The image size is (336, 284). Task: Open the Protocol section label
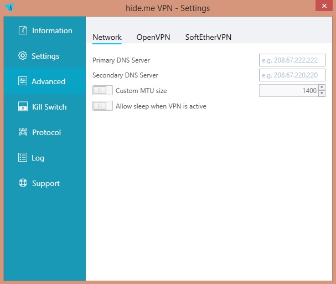coord(46,132)
